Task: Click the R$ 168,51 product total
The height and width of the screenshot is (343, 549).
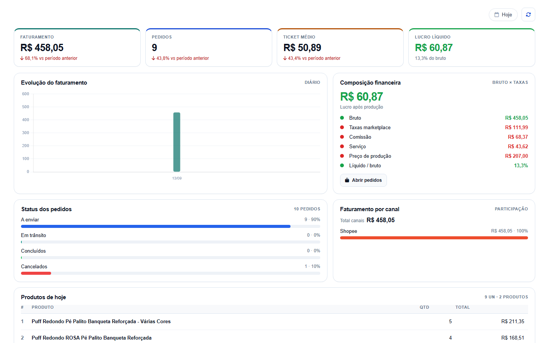Action: pos(513,338)
